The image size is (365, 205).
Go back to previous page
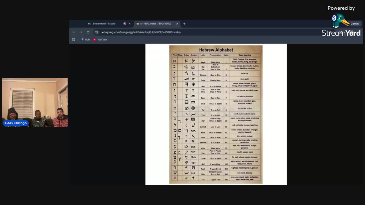tap(74, 32)
